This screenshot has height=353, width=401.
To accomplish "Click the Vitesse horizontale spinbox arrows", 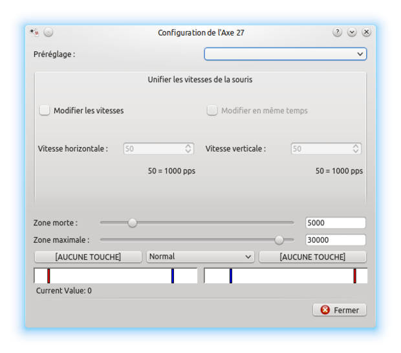I will pos(188,149).
